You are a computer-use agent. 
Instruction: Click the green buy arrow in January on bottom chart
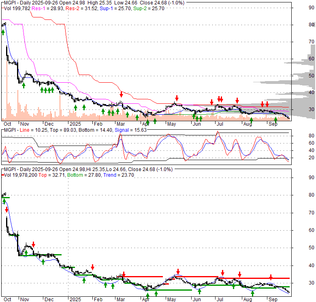point(84,280)
